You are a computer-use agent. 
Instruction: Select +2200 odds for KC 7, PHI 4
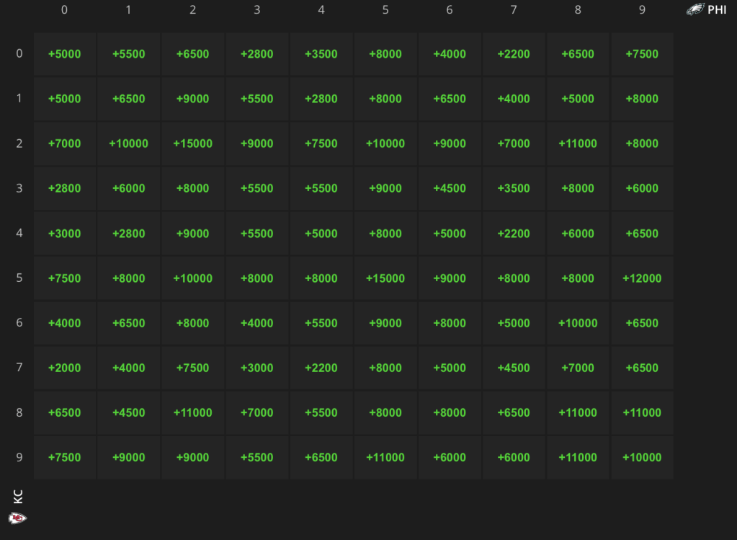pos(321,368)
